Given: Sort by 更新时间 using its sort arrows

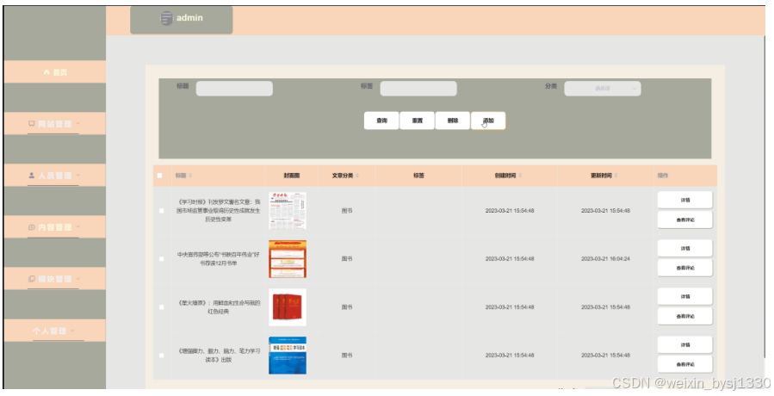Looking at the screenshot, I should click(x=616, y=176).
